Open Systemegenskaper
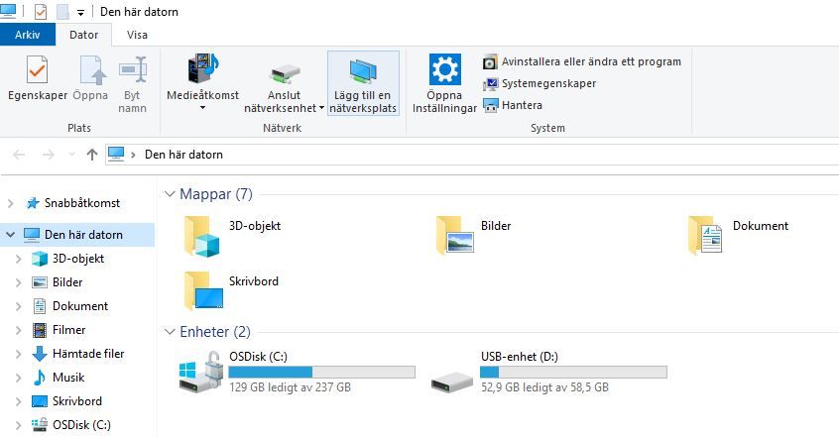 [539, 84]
